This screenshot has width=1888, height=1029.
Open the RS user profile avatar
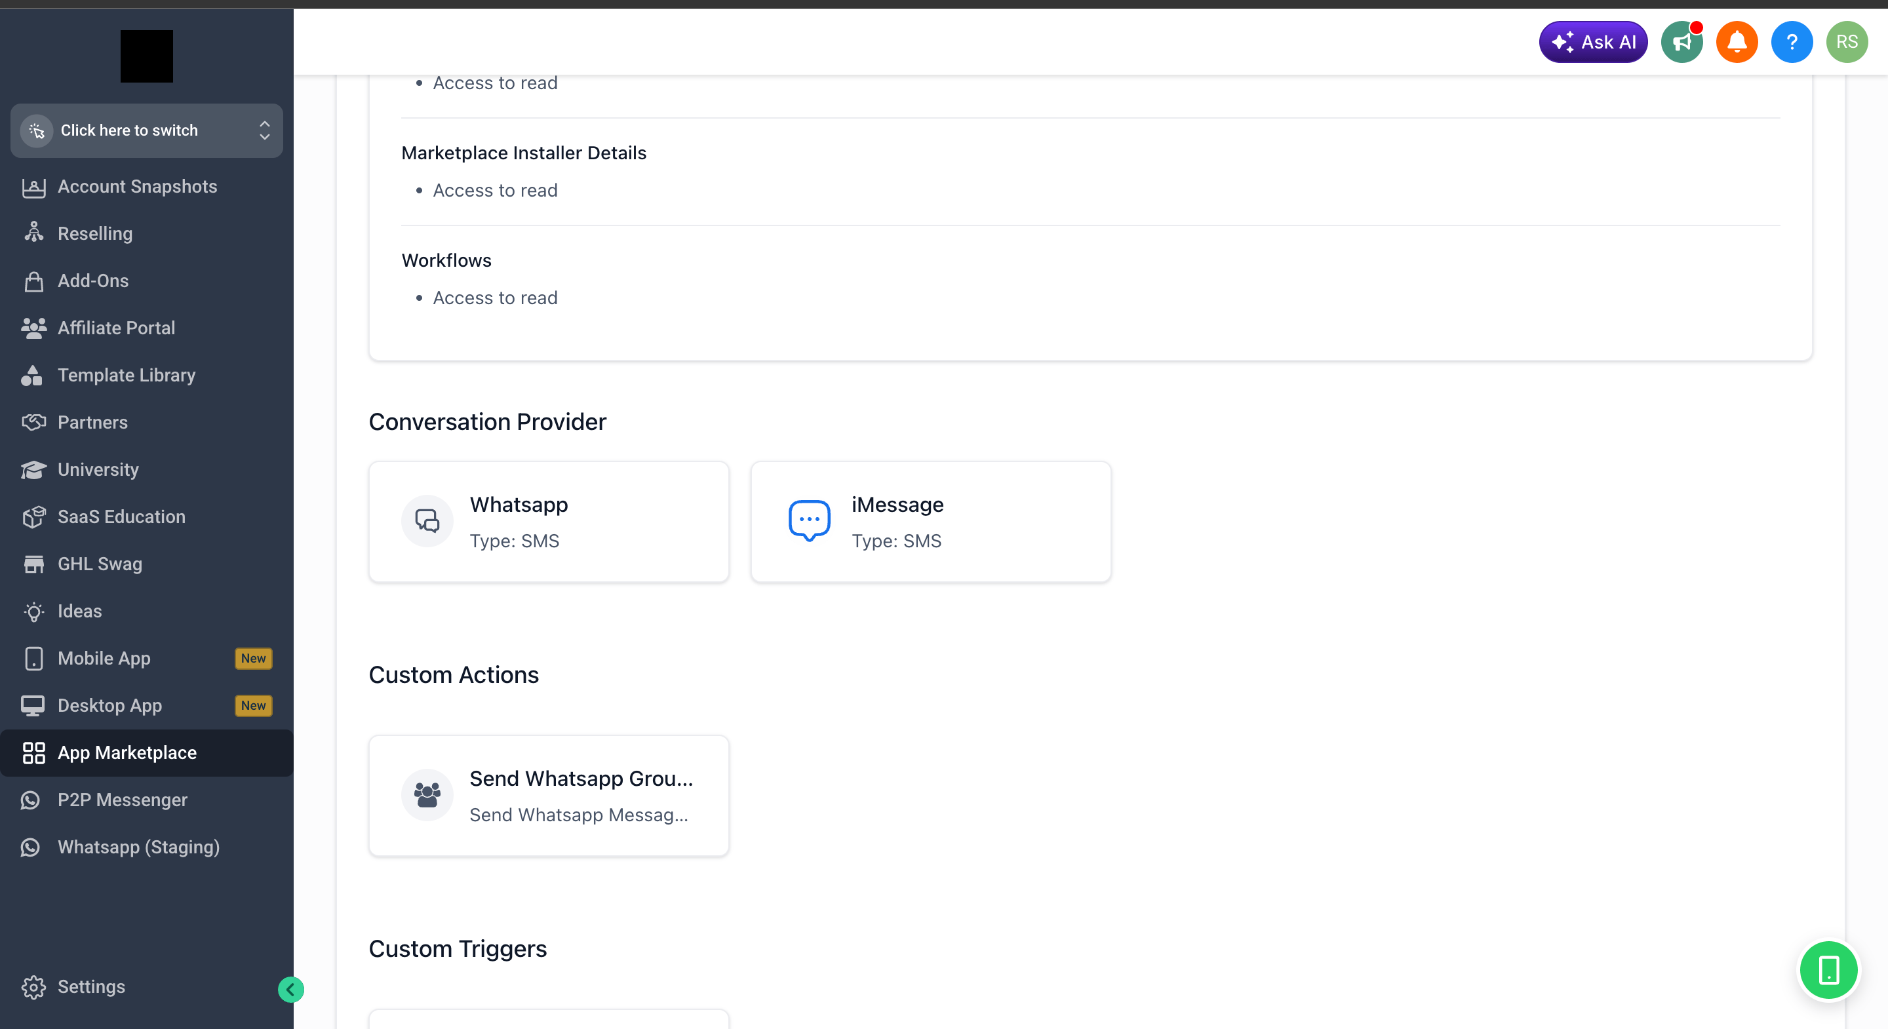click(1846, 42)
